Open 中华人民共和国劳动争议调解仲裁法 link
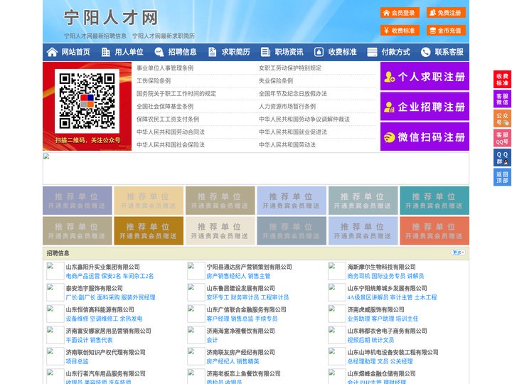Viewport: 512px width, 384px height. click(x=304, y=119)
